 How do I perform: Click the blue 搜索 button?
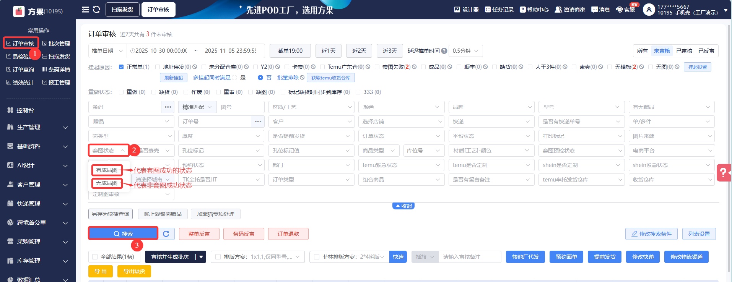[123, 234]
